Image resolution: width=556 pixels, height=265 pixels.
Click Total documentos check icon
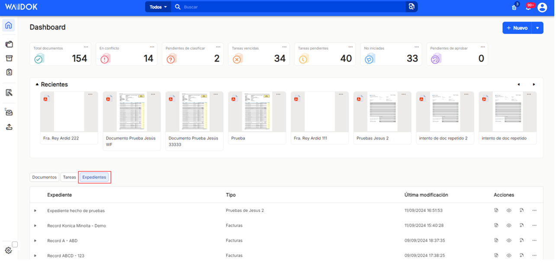(39, 60)
